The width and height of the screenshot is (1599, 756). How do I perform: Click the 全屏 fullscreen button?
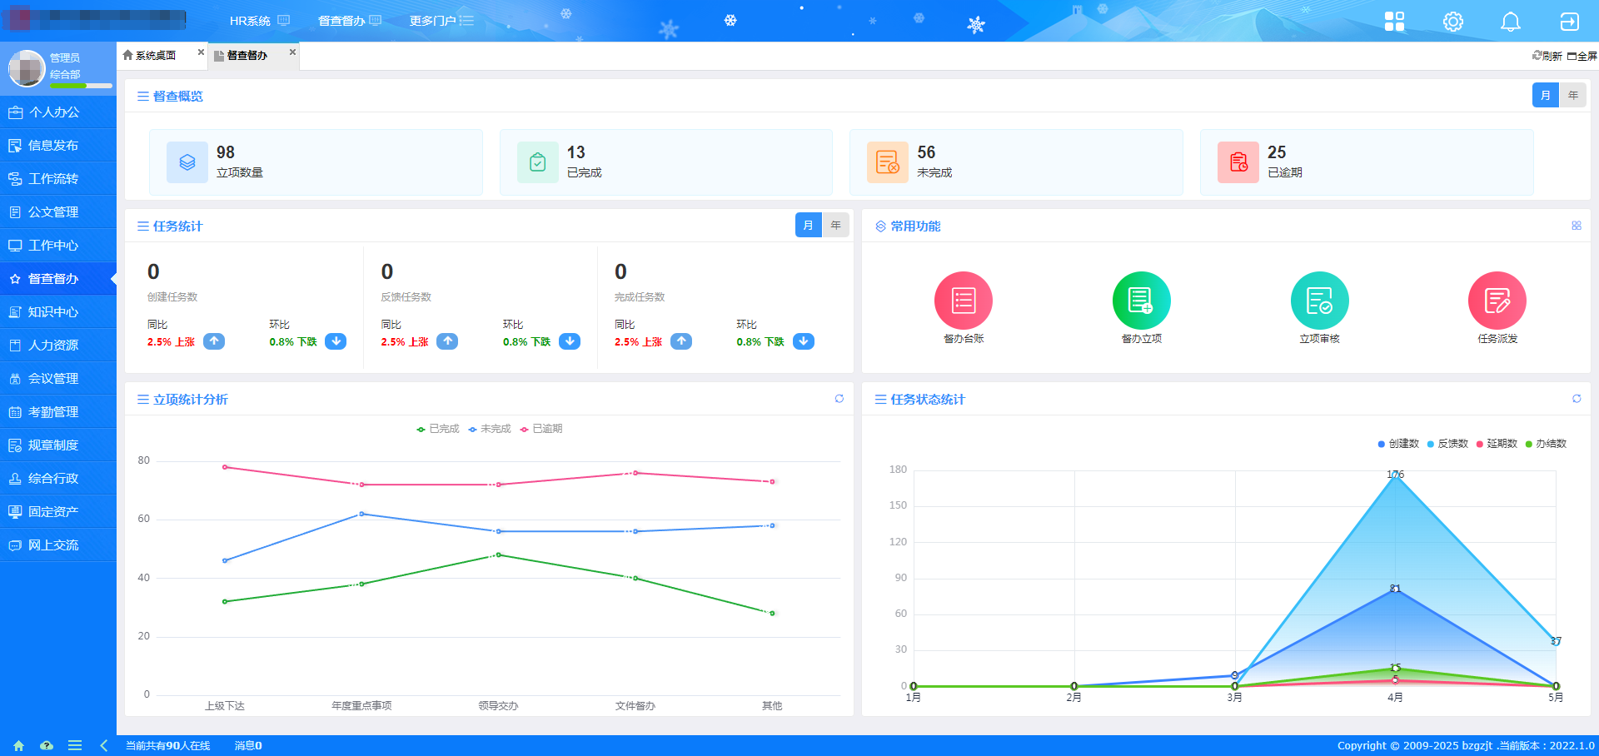click(1582, 56)
